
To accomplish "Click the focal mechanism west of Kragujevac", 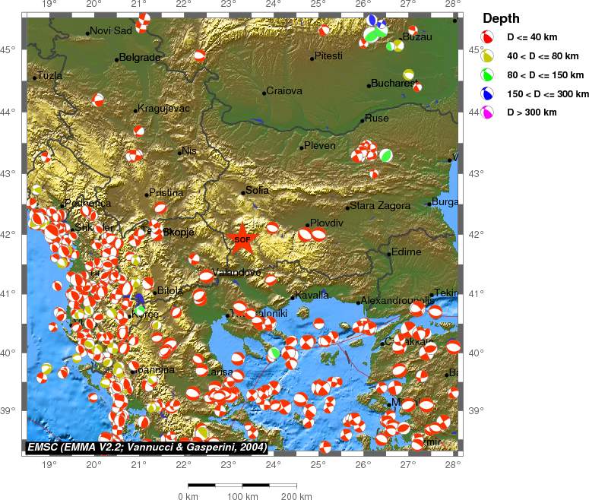I will pos(98,100).
